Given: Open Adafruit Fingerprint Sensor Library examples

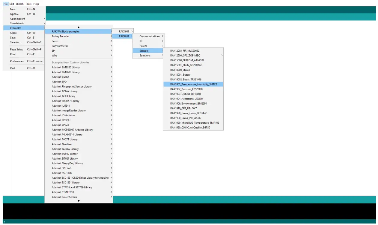Looking at the screenshot, I should pos(79,86).
